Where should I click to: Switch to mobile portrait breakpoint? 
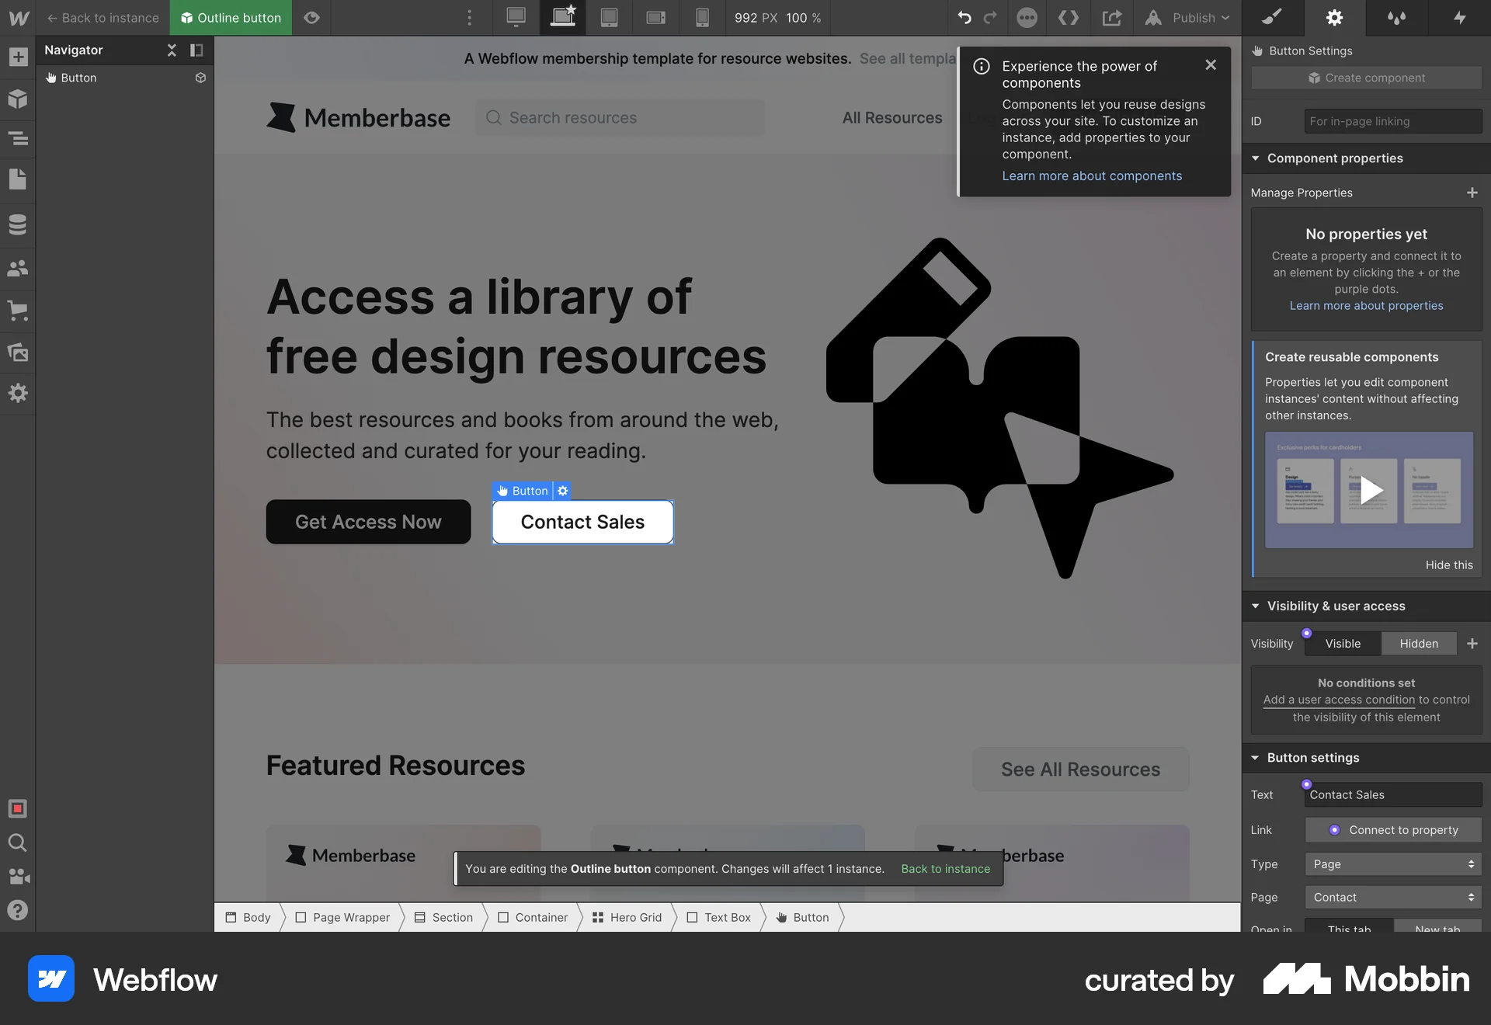pos(703,17)
